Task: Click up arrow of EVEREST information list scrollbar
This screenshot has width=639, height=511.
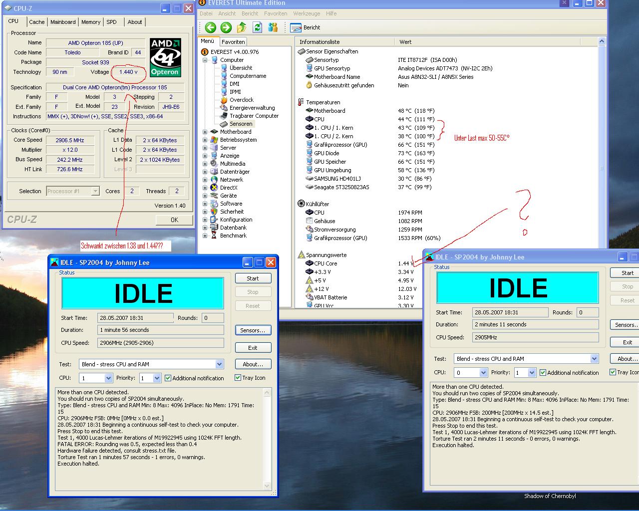Action: pos(602,41)
